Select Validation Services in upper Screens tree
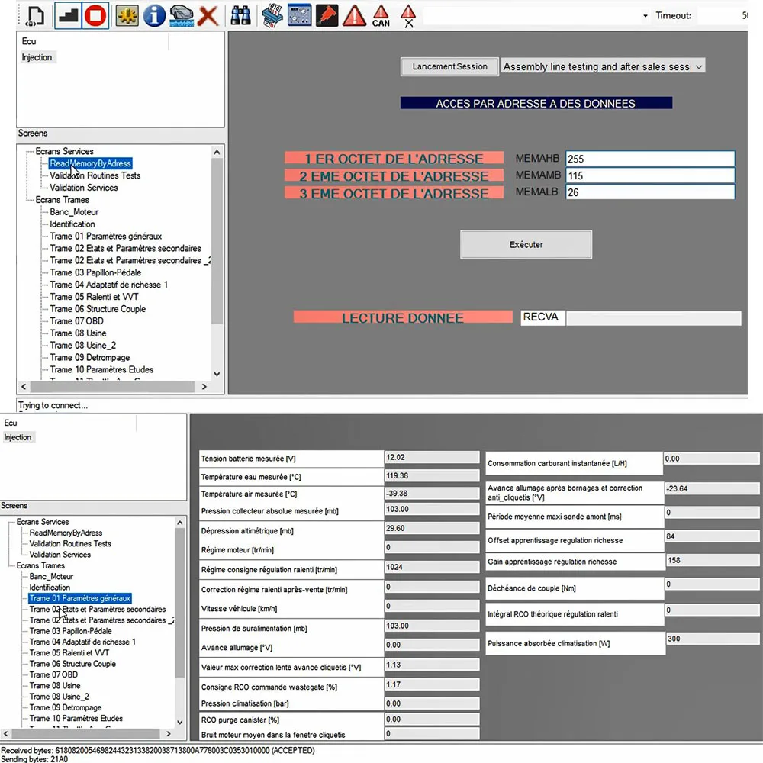The width and height of the screenshot is (763, 763). pos(84,188)
